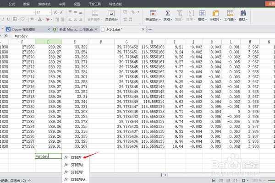Align cell content to the bottom
Viewport: 275px width, 183px height.
click(x=81, y=13)
